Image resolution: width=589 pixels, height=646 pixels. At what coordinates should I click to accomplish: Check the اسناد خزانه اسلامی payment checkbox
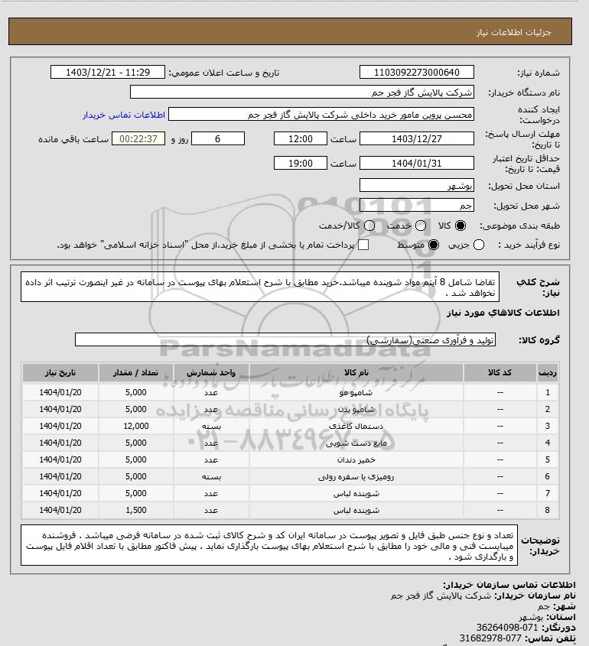(363, 245)
